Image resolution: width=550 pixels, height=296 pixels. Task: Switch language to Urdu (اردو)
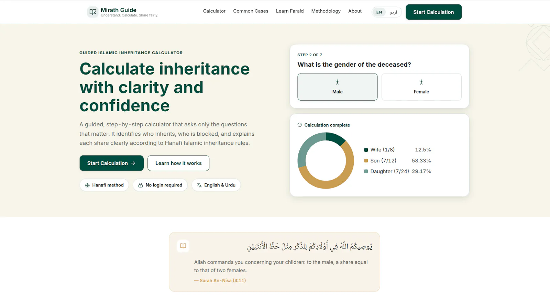(393, 12)
